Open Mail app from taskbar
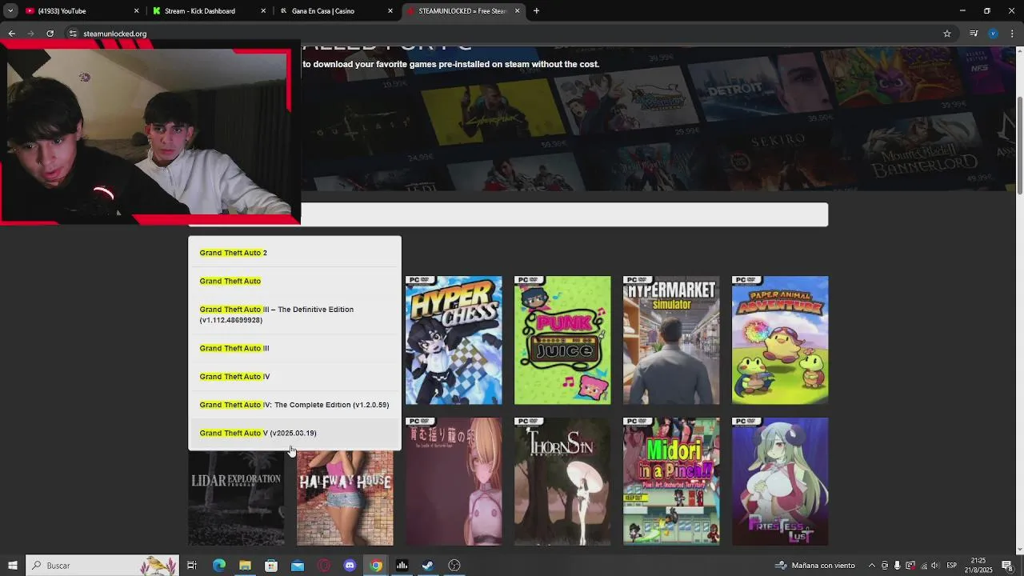Image resolution: width=1024 pixels, height=576 pixels. [298, 566]
